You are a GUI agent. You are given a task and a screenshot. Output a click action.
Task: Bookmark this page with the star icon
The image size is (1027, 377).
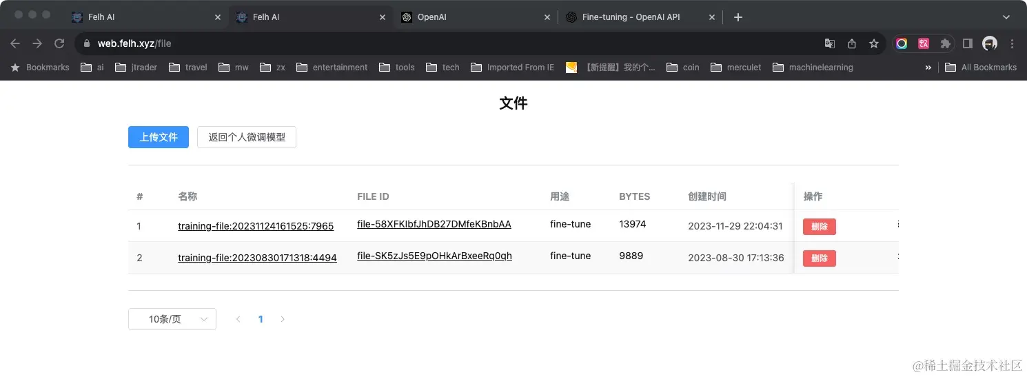coord(874,43)
